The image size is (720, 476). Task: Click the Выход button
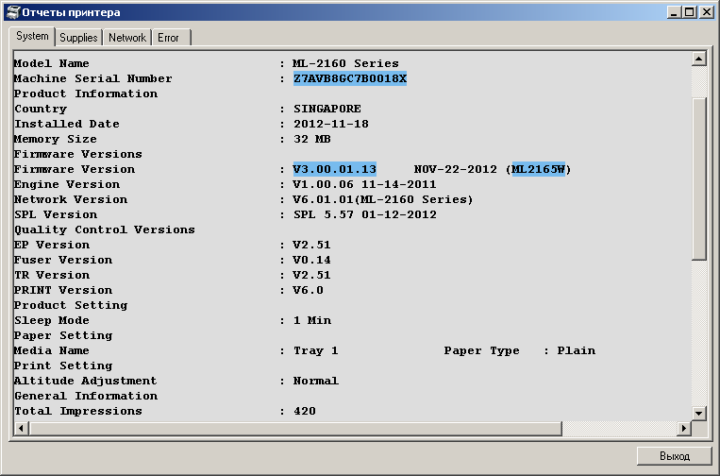point(675,456)
